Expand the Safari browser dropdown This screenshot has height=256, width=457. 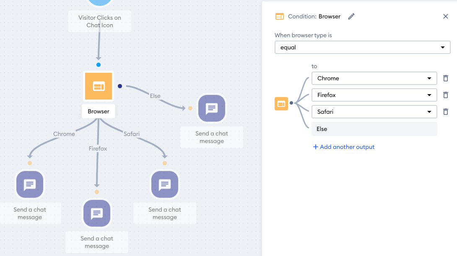coord(374,112)
